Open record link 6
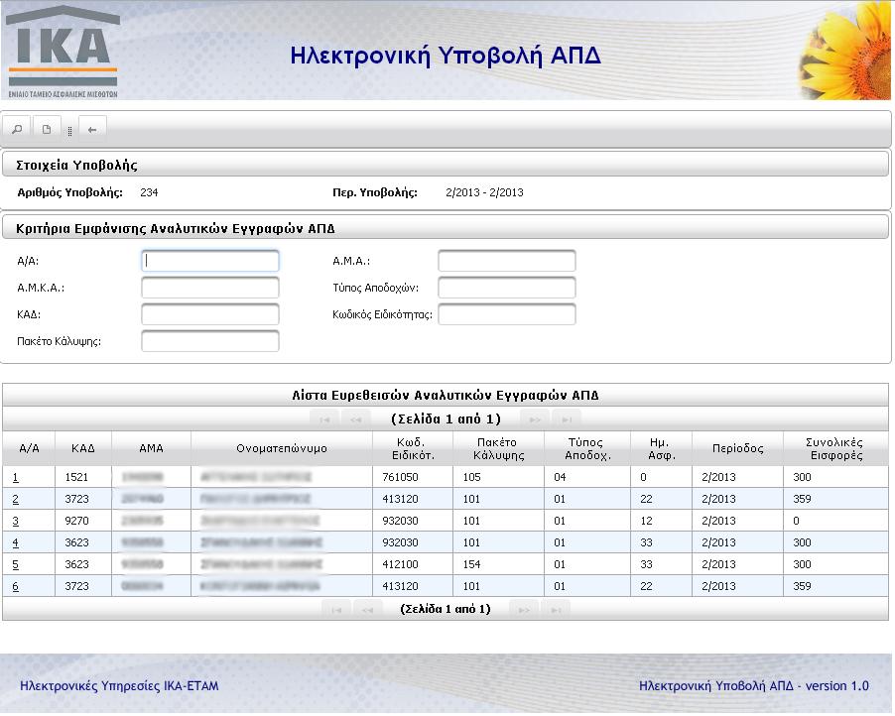Viewport: 895px width, 716px height. pos(16,586)
